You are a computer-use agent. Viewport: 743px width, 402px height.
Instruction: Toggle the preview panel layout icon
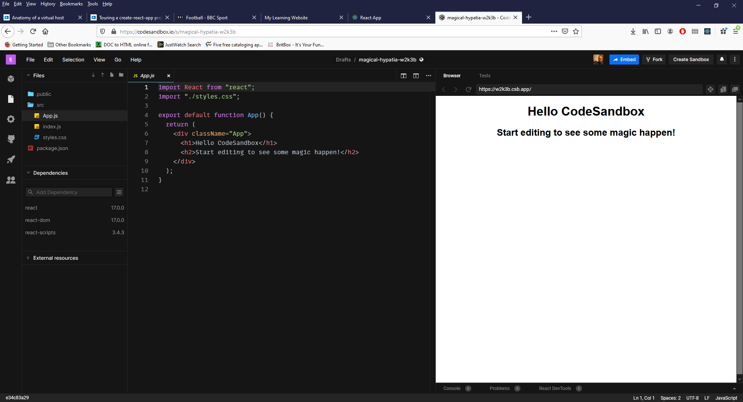(416, 76)
